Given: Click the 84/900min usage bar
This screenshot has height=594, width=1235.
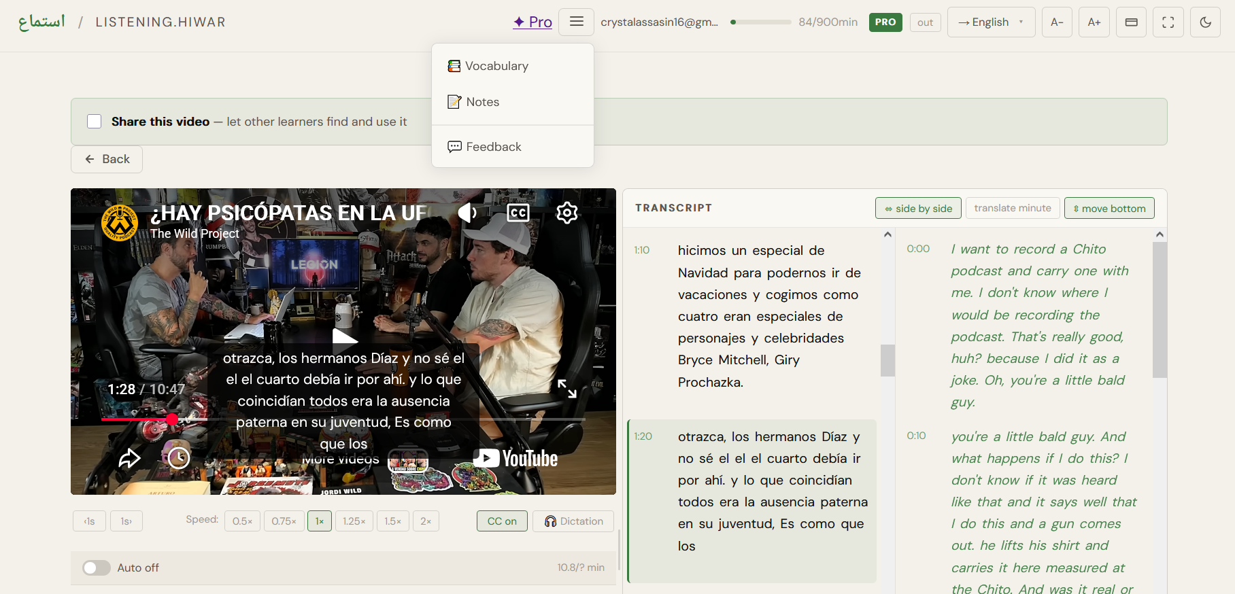Looking at the screenshot, I should [762, 22].
